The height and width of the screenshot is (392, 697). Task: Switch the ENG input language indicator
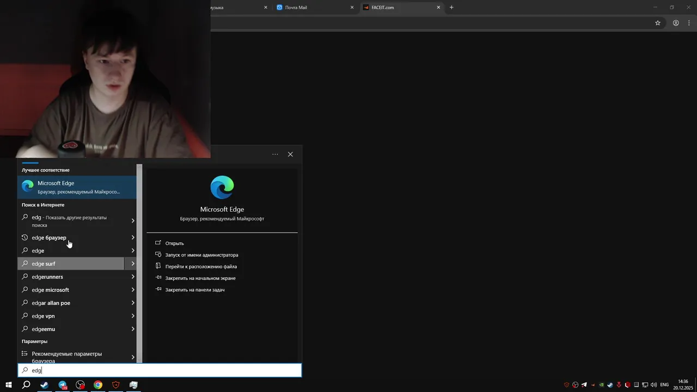664,385
